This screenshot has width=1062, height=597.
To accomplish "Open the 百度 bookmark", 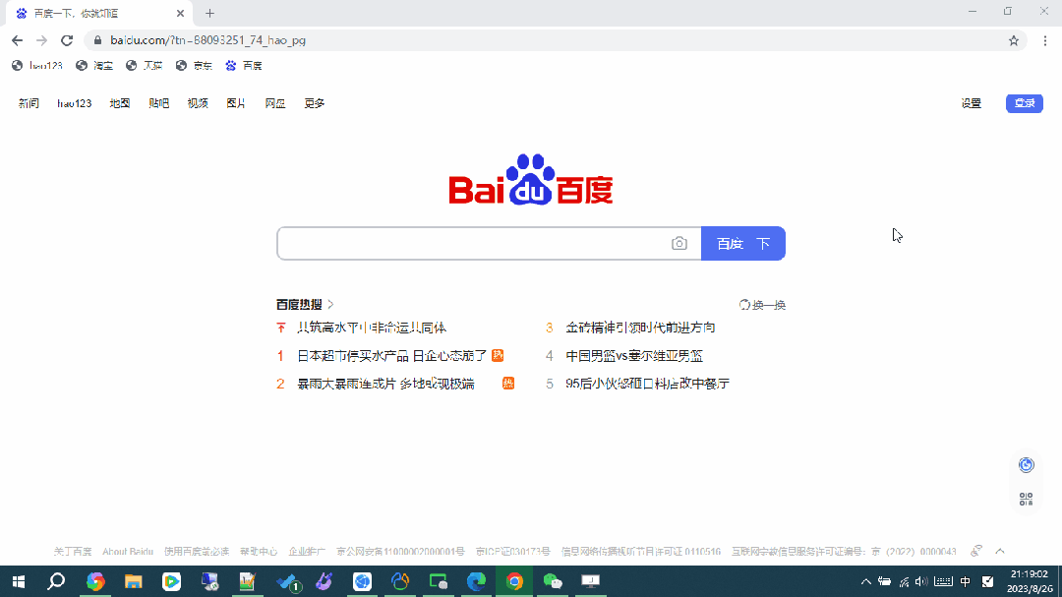I will coord(244,66).
